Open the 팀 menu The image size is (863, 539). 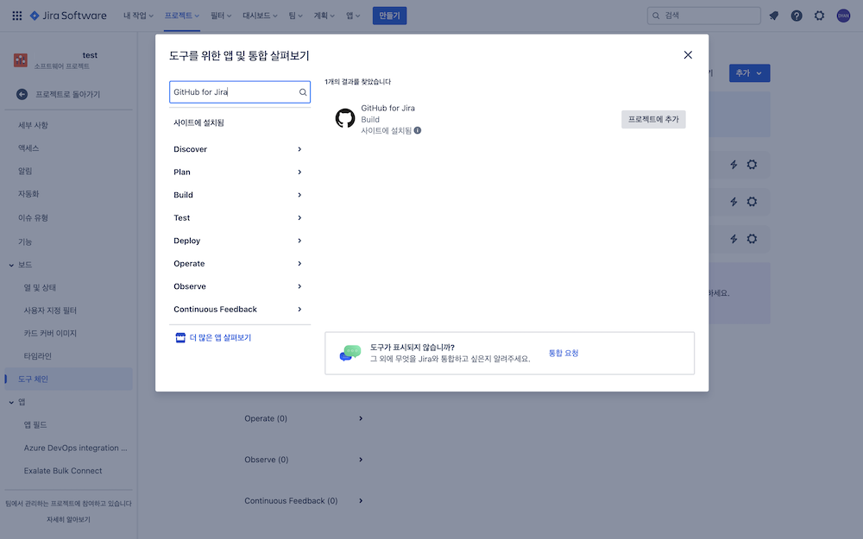click(295, 16)
